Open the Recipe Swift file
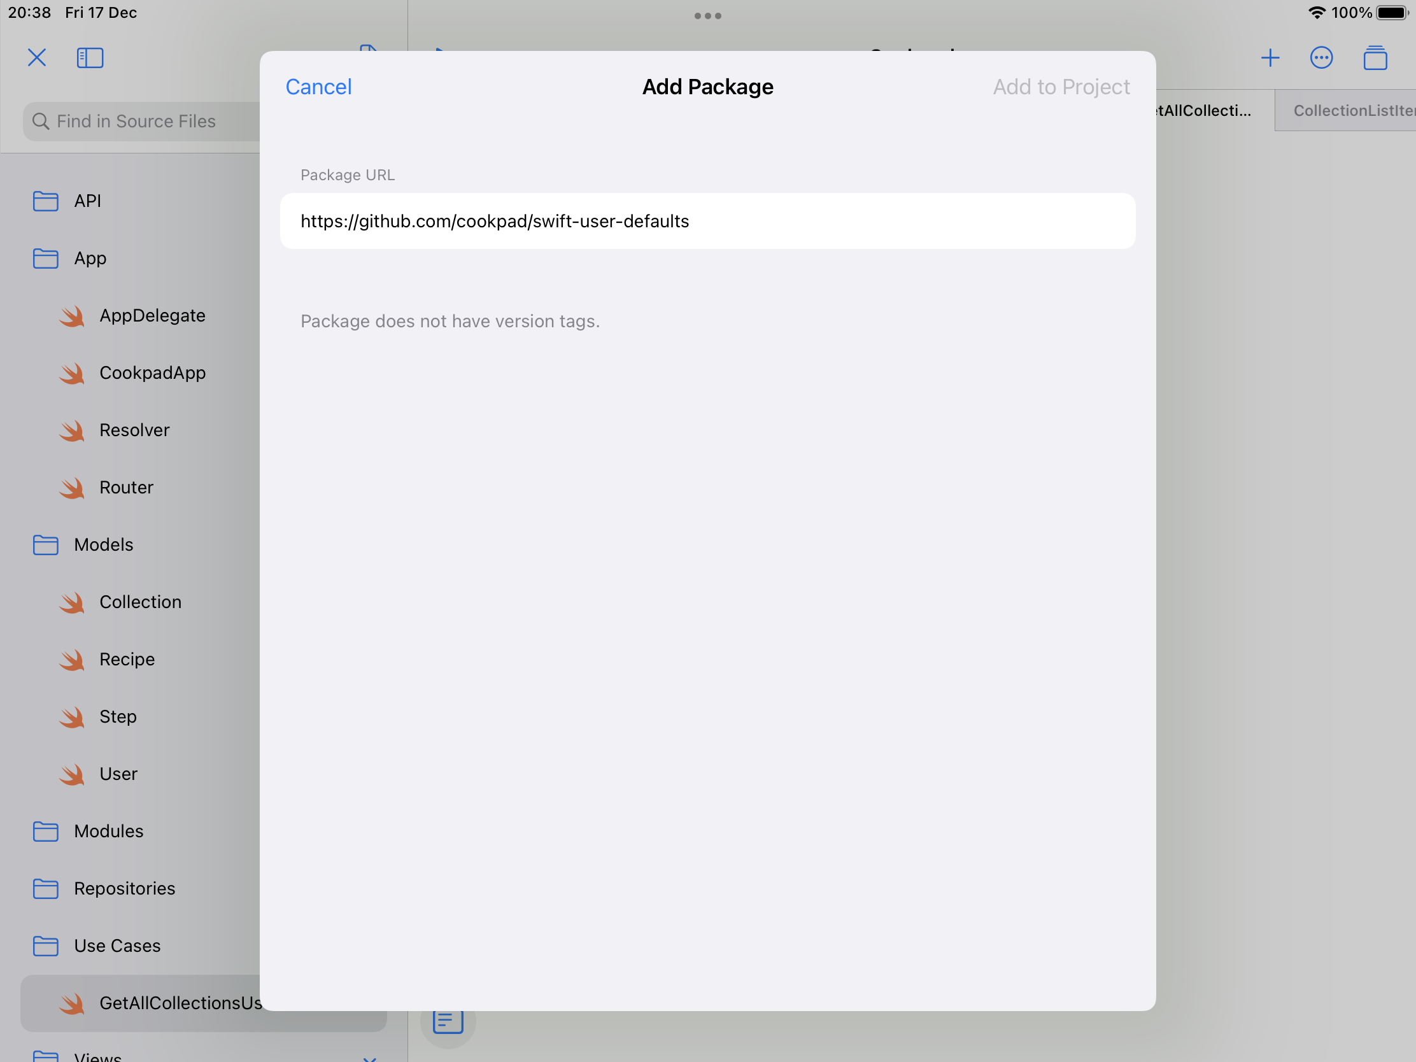Screen dimensions: 1416x1062 click(x=127, y=660)
